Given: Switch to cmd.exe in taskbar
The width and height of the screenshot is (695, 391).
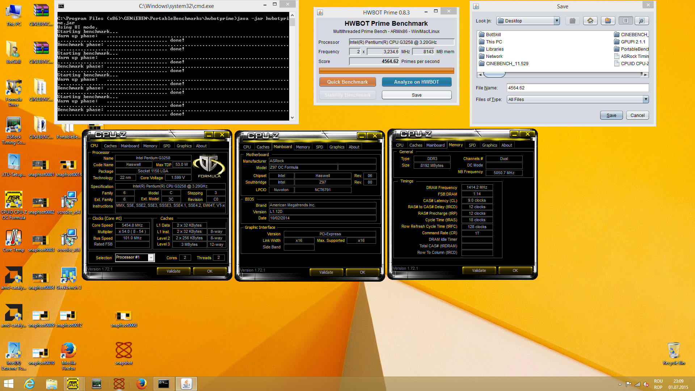Looking at the screenshot, I should [x=164, y=384].
